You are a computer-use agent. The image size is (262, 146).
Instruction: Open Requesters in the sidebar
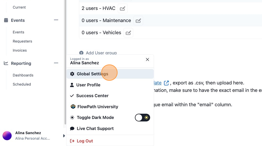(x=22, y=41)
